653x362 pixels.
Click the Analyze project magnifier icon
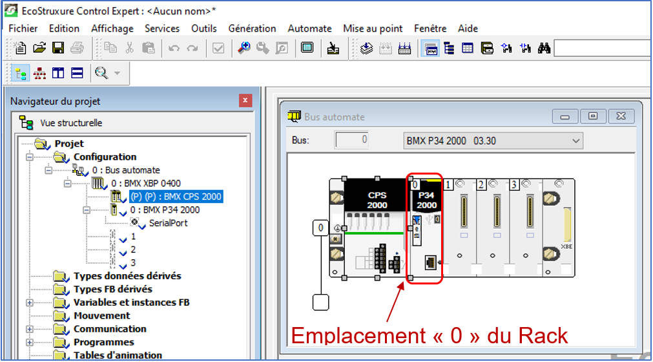(x=244, y=48)
